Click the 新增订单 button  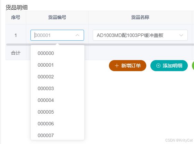tap(128, 66)
